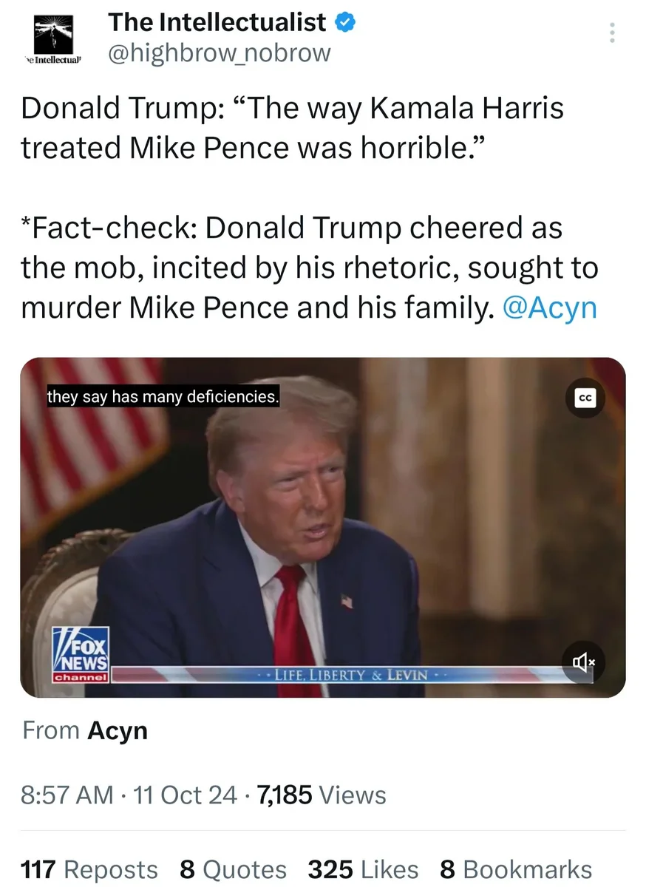Image resolution: width=646 pixels, height=887 pixels.
Task: Open the @Acyn mention link
Action: [x=549, y=307]
